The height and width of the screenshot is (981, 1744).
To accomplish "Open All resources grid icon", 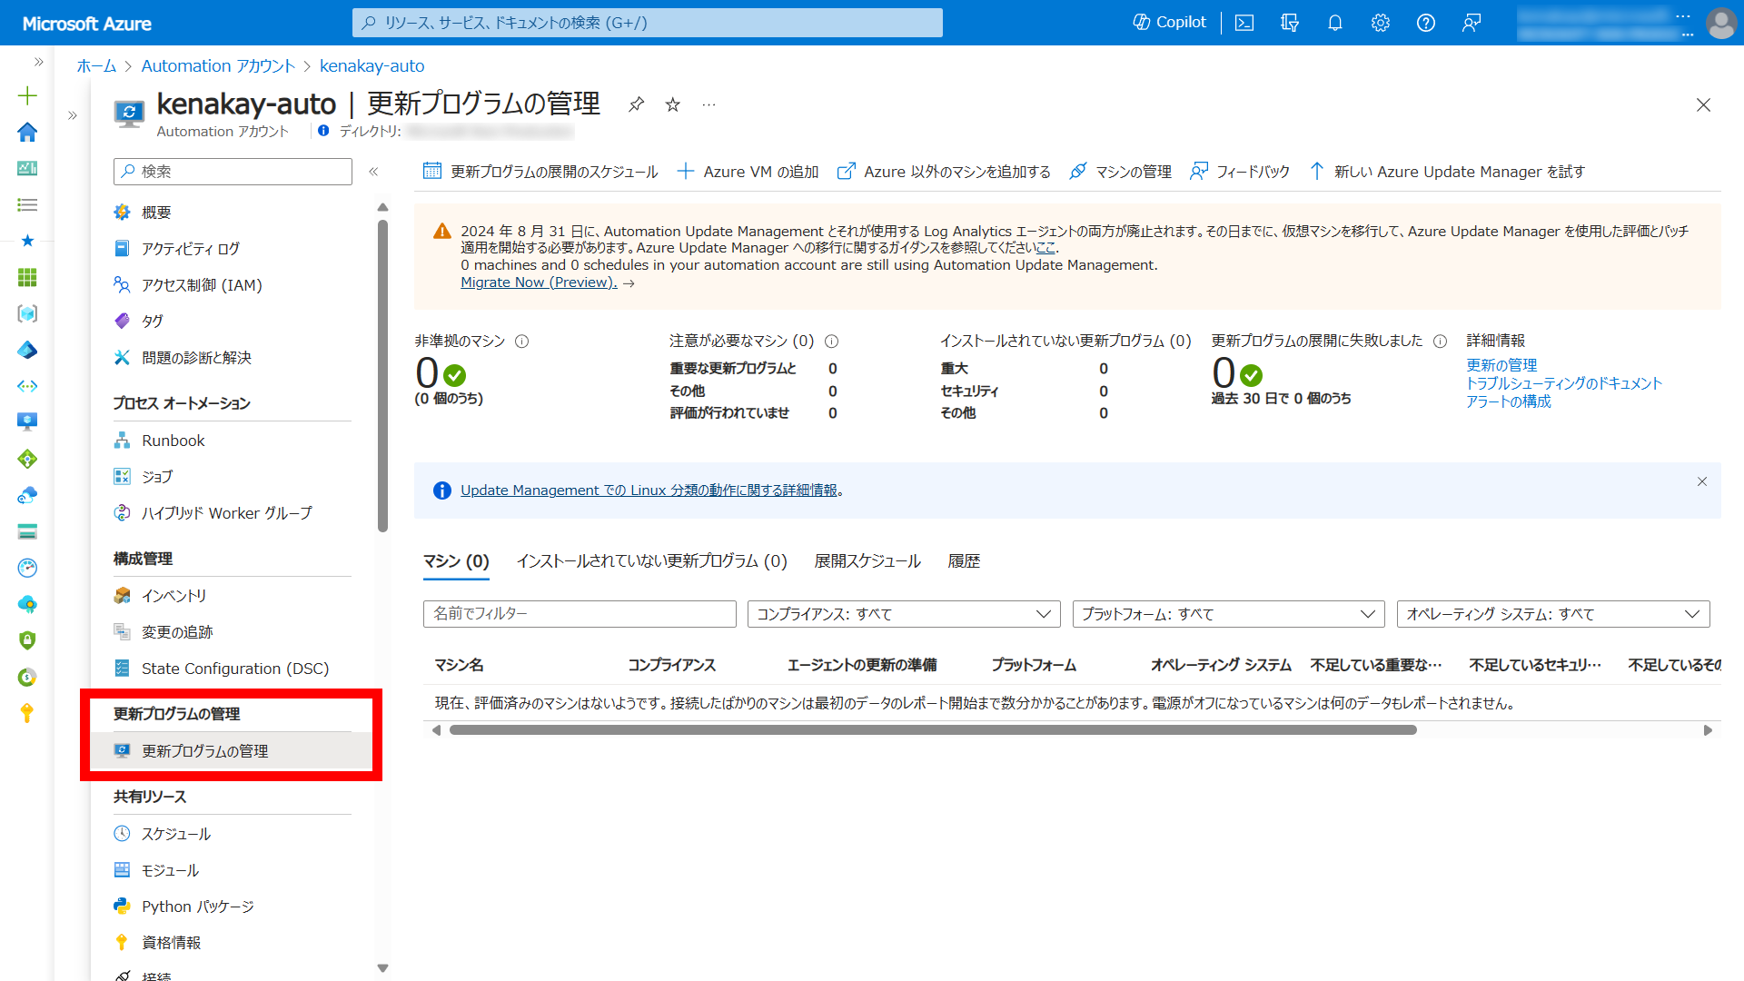I will tap(27, 278).
